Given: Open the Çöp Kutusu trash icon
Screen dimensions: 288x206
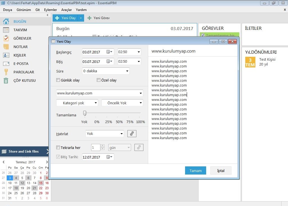Looking at the screenshot, I should point(6,80).
